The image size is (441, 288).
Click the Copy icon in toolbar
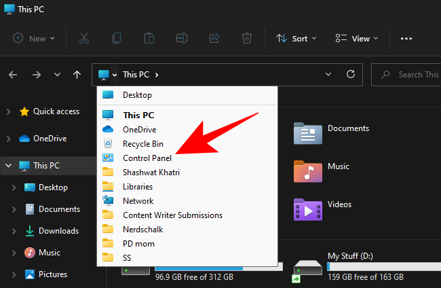coord(117,39)
